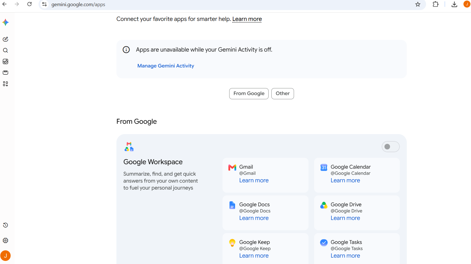
Task: View site information icon in address bar
Action: point(44,4)
